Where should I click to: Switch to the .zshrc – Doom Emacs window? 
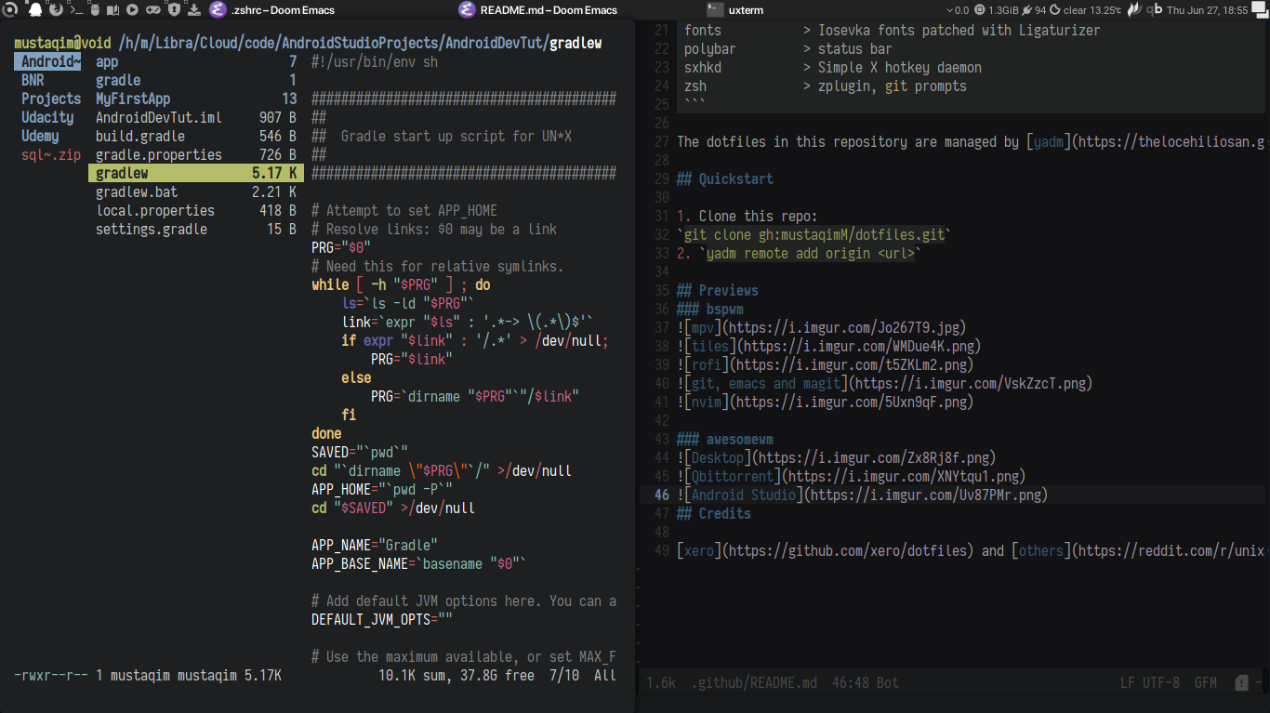click(x=272, y=10)
